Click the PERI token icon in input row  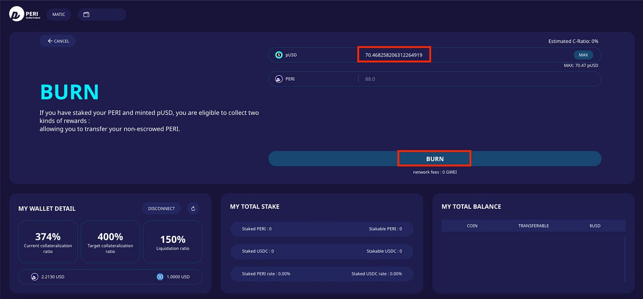[x=279, y=79]
